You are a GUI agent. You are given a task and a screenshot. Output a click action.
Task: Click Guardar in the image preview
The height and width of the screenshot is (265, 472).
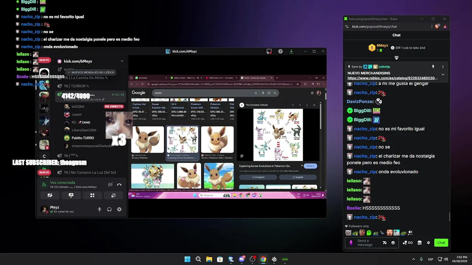point(298,177)
